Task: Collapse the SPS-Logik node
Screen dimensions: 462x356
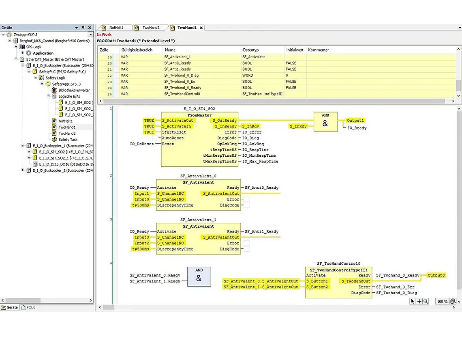Action: (x=16, y=47)
